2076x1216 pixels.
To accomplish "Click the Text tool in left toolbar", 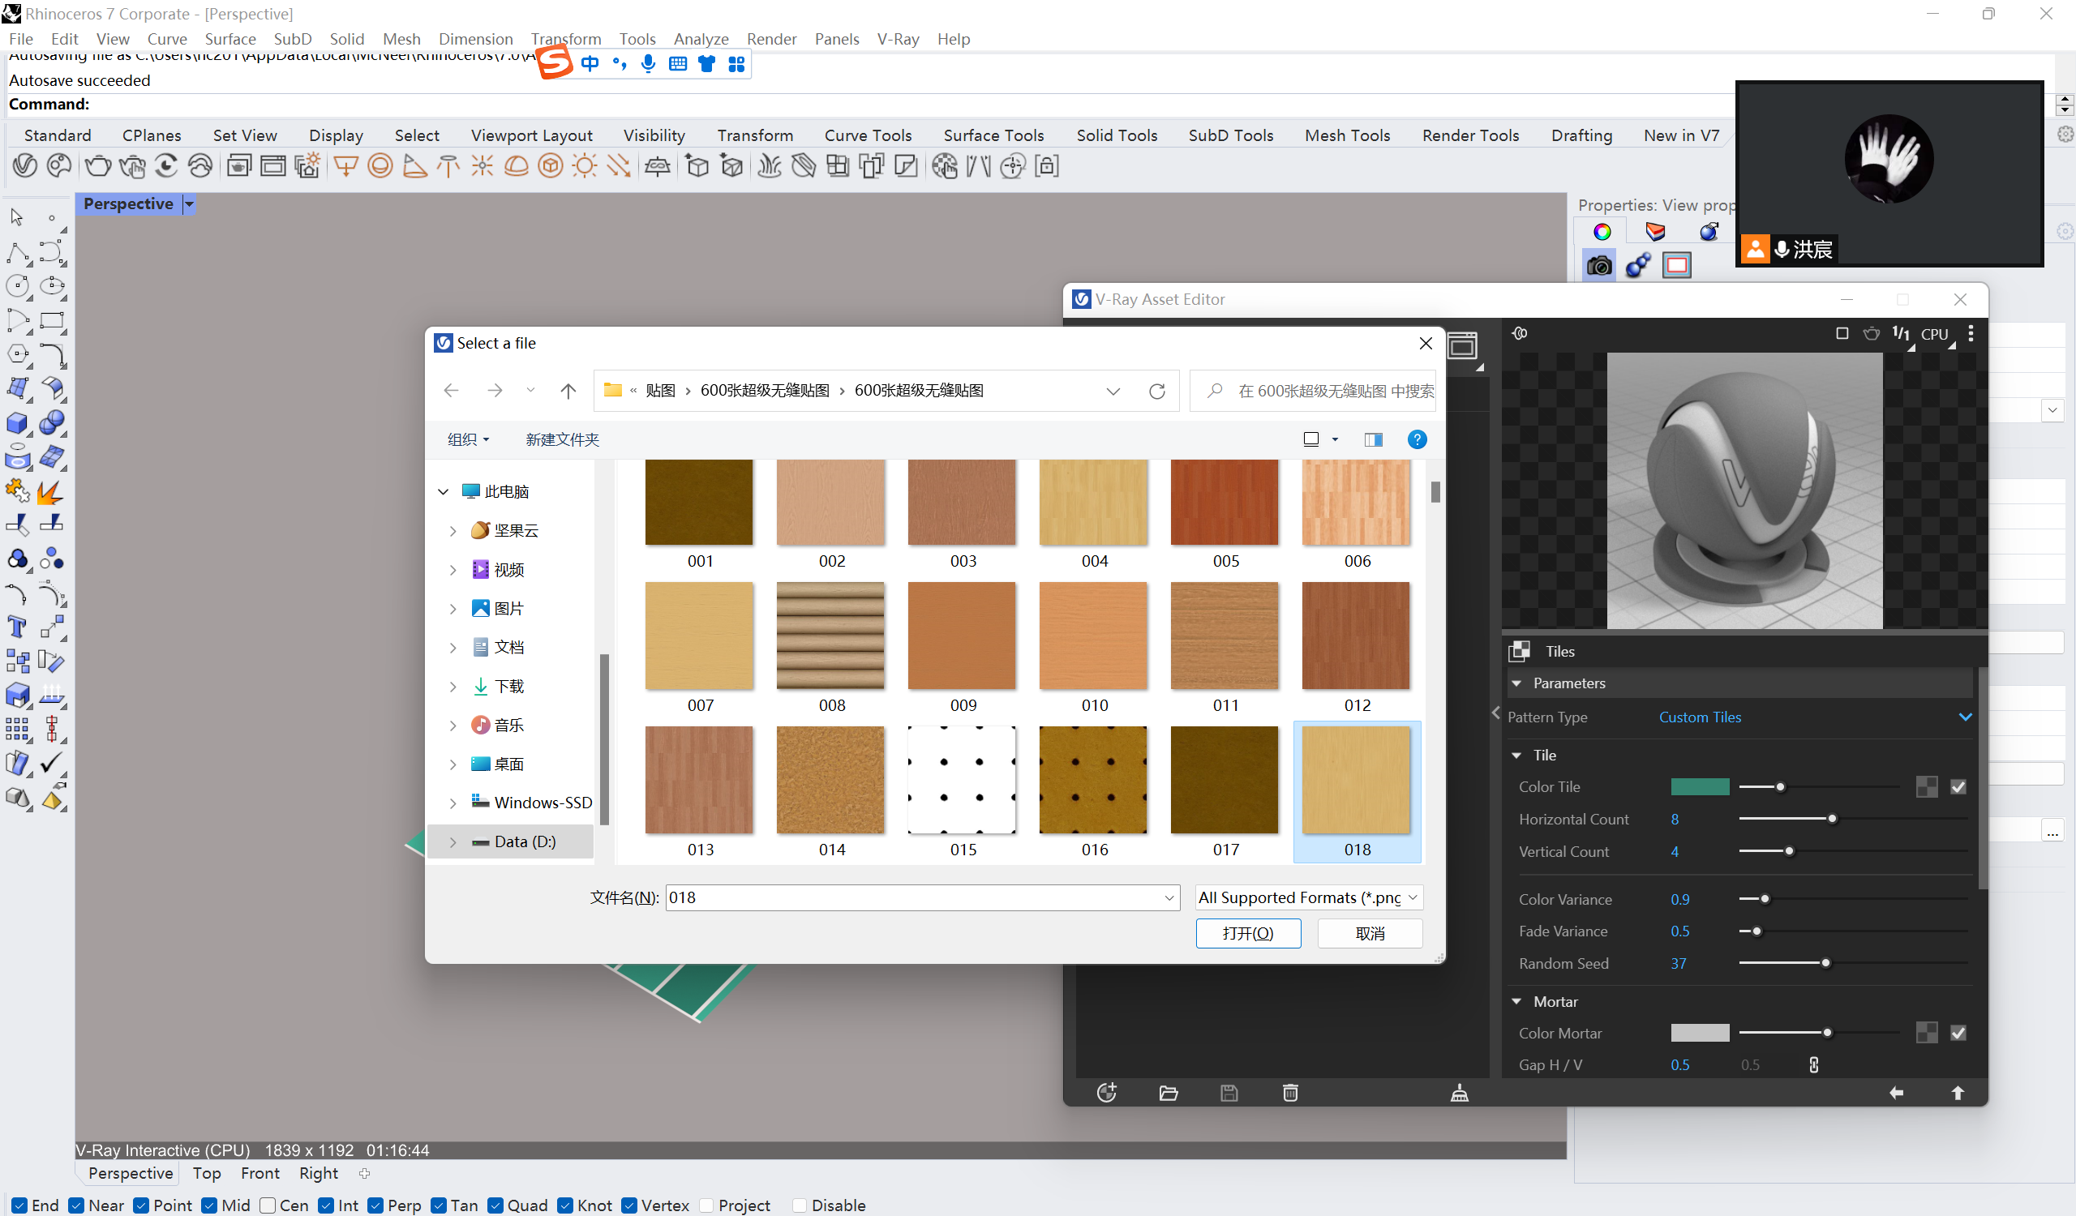I will pyautogui.click(x=17, y=627).
